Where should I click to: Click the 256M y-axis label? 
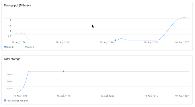click(10, 82)
